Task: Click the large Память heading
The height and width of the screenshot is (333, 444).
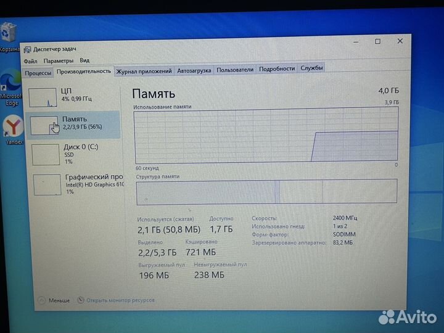Action: (x=154, y=94)
